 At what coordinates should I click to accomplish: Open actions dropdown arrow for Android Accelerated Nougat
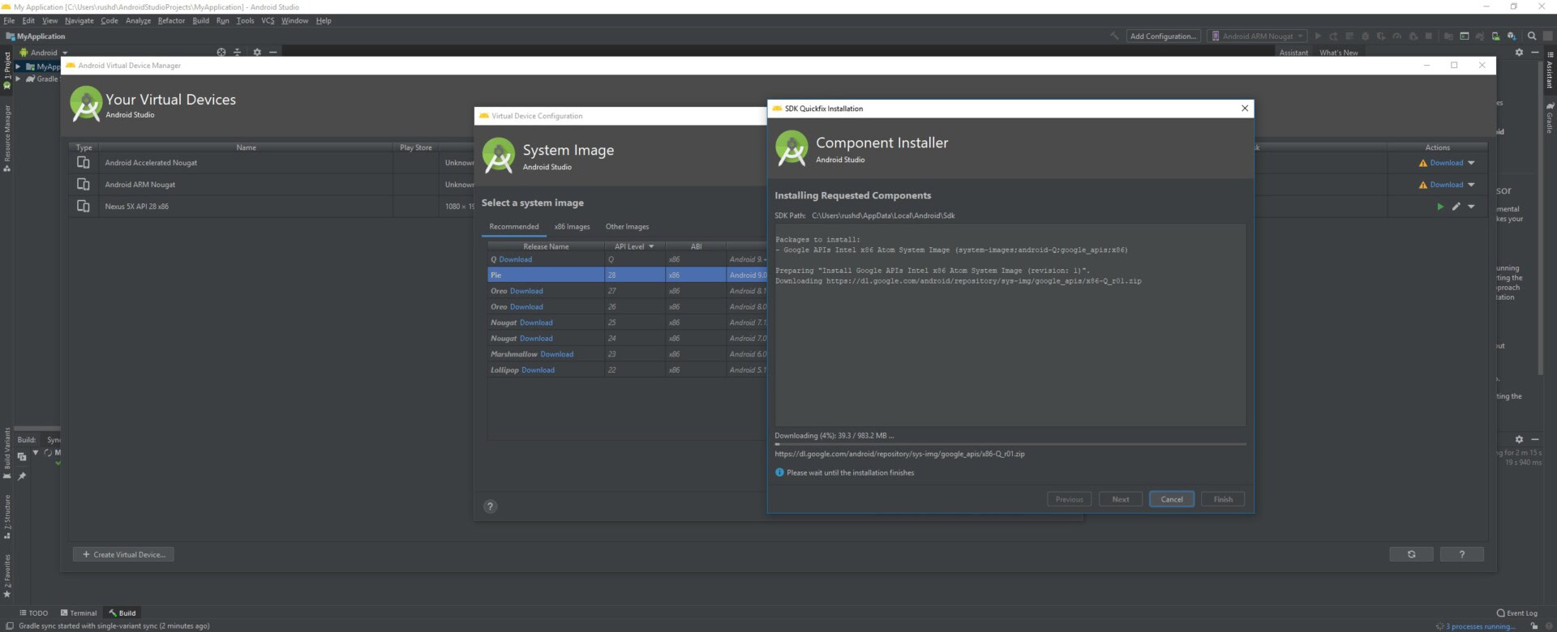point(1471,163)
